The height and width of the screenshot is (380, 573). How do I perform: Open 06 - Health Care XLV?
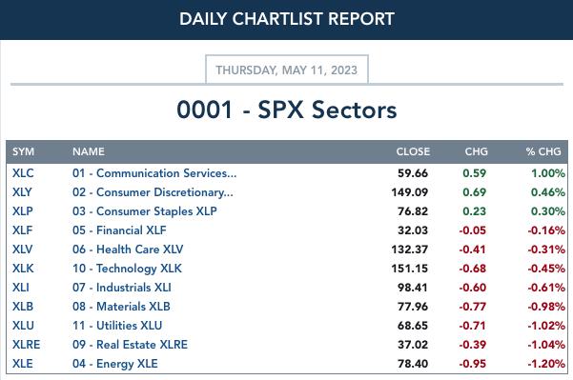tap(128, 250)
